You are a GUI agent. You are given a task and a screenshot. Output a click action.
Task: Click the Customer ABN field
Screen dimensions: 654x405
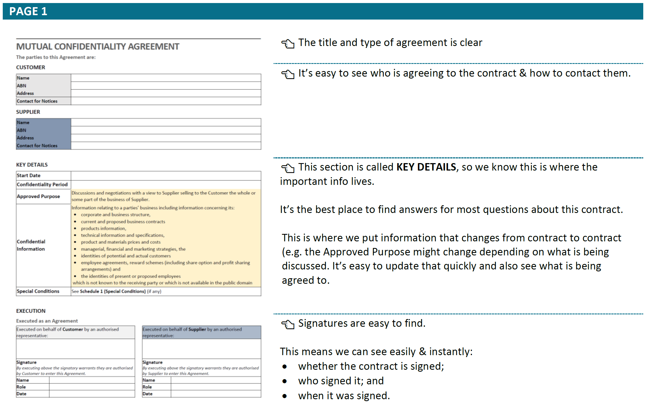click(166, 86)
